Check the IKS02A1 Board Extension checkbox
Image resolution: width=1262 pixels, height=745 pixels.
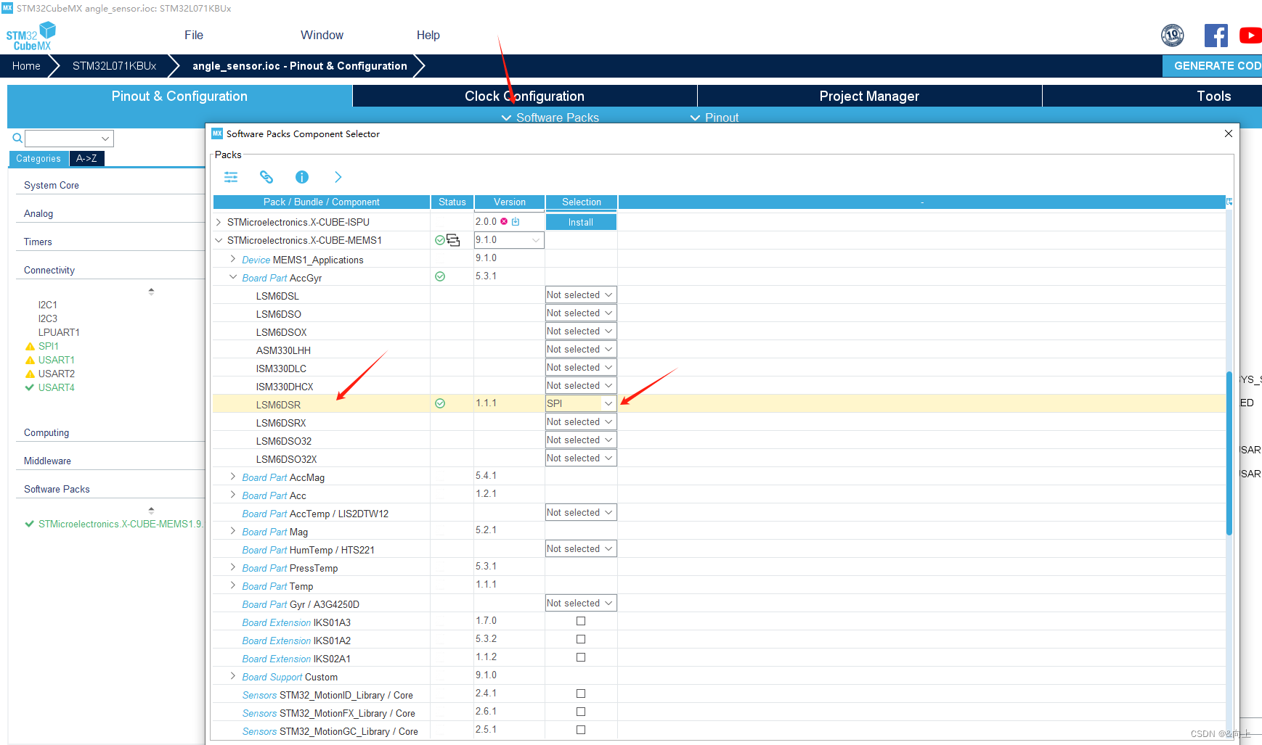pos(581,657)
